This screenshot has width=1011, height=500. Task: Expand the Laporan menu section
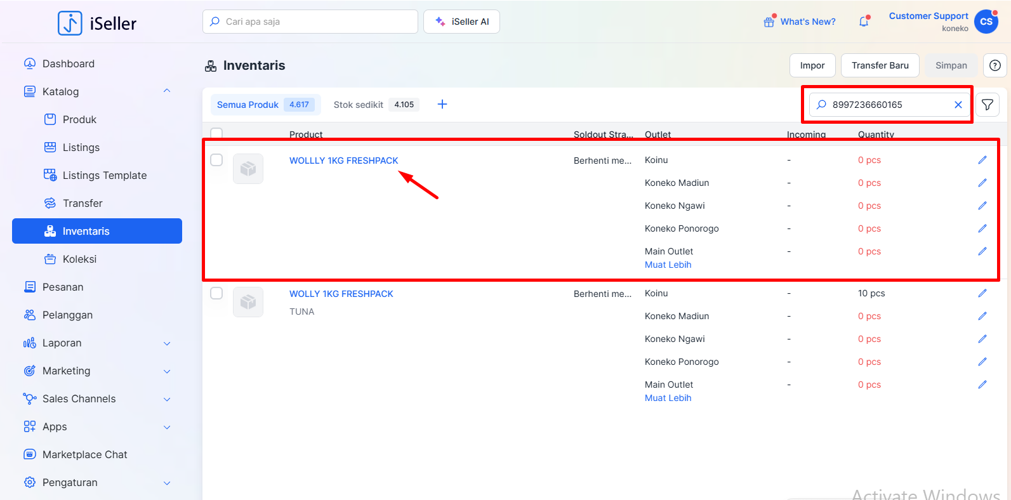(x=167, y=343)
